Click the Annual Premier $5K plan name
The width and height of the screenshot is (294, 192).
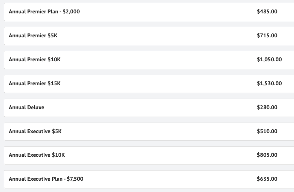click(x=33, y=36)
